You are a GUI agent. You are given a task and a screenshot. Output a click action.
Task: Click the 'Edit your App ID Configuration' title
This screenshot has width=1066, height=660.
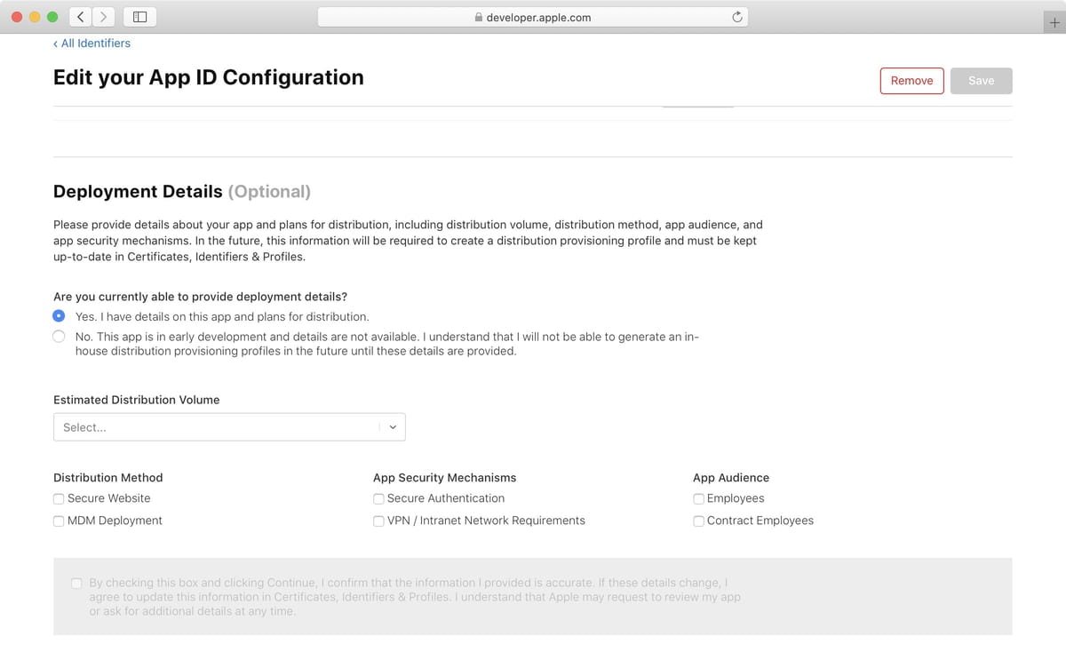pyautogui.click(x=209, y=77)
